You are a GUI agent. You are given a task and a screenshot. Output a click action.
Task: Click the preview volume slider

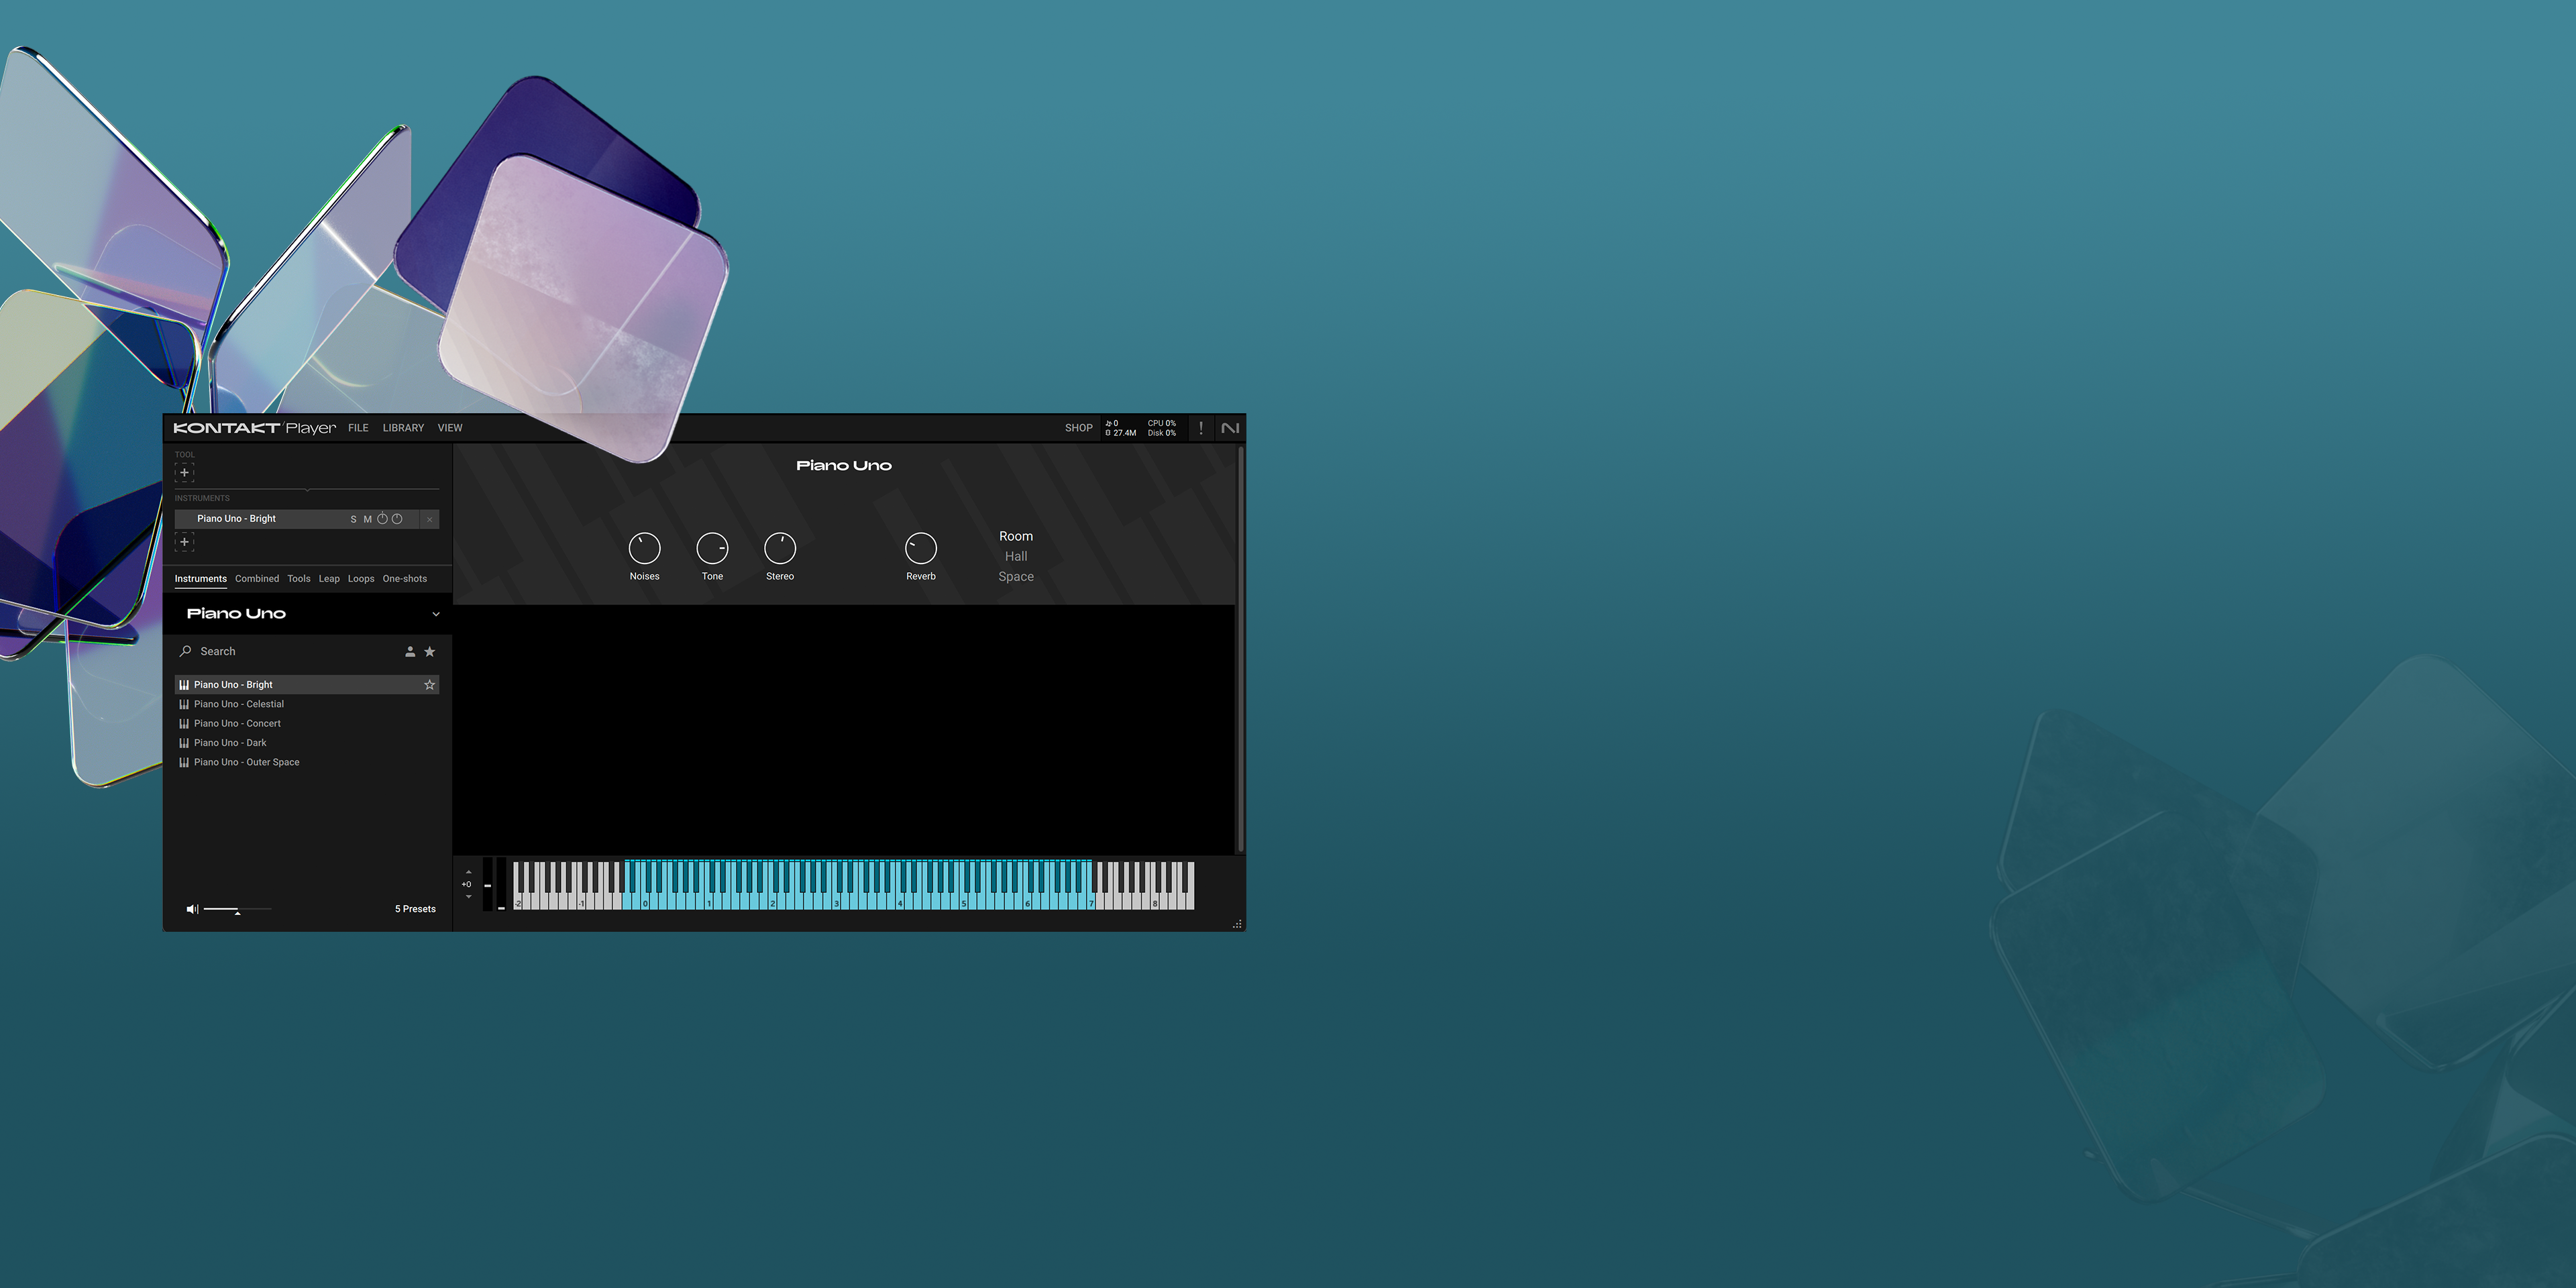tap(237, 909)
